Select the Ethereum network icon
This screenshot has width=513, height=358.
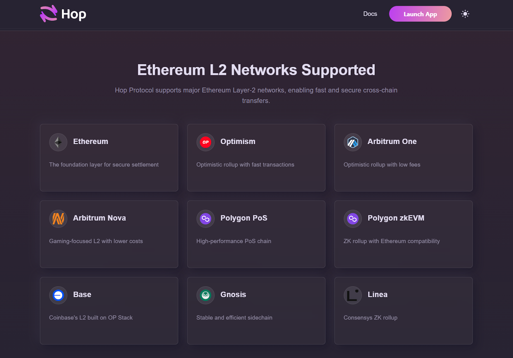click(x=58, y=142)
